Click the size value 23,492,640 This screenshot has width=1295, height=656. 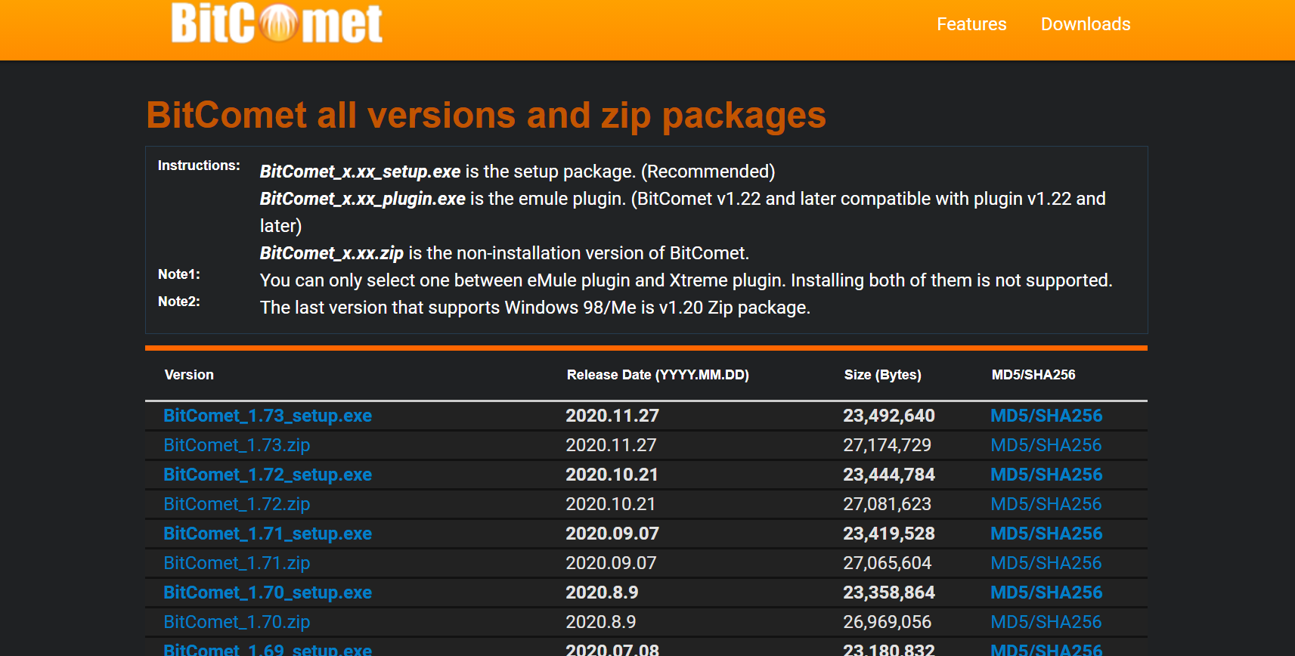(889, 416)
